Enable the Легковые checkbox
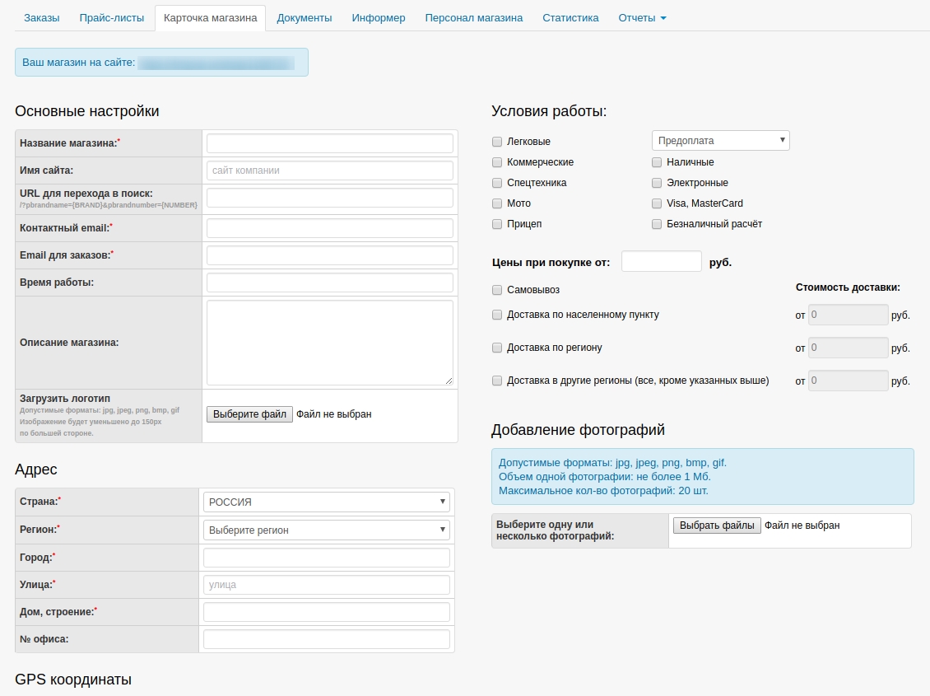 tap(497, 142)
